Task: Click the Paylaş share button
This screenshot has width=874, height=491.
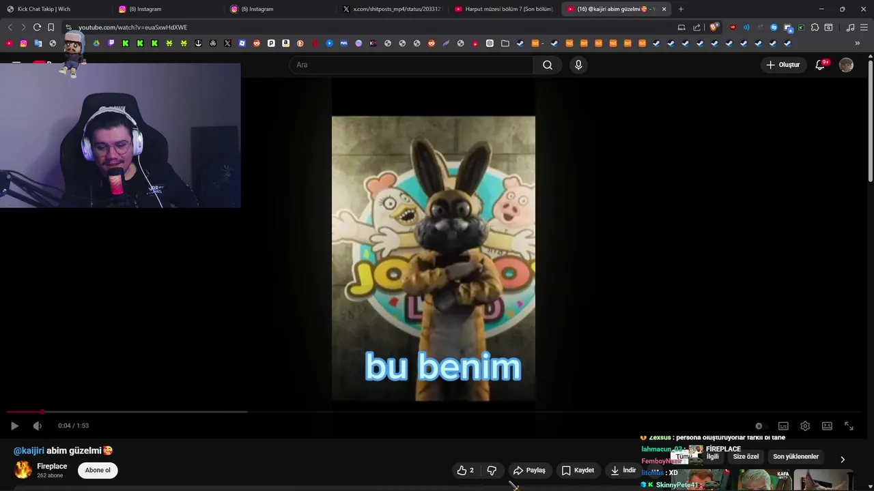Action: (529, 470)
